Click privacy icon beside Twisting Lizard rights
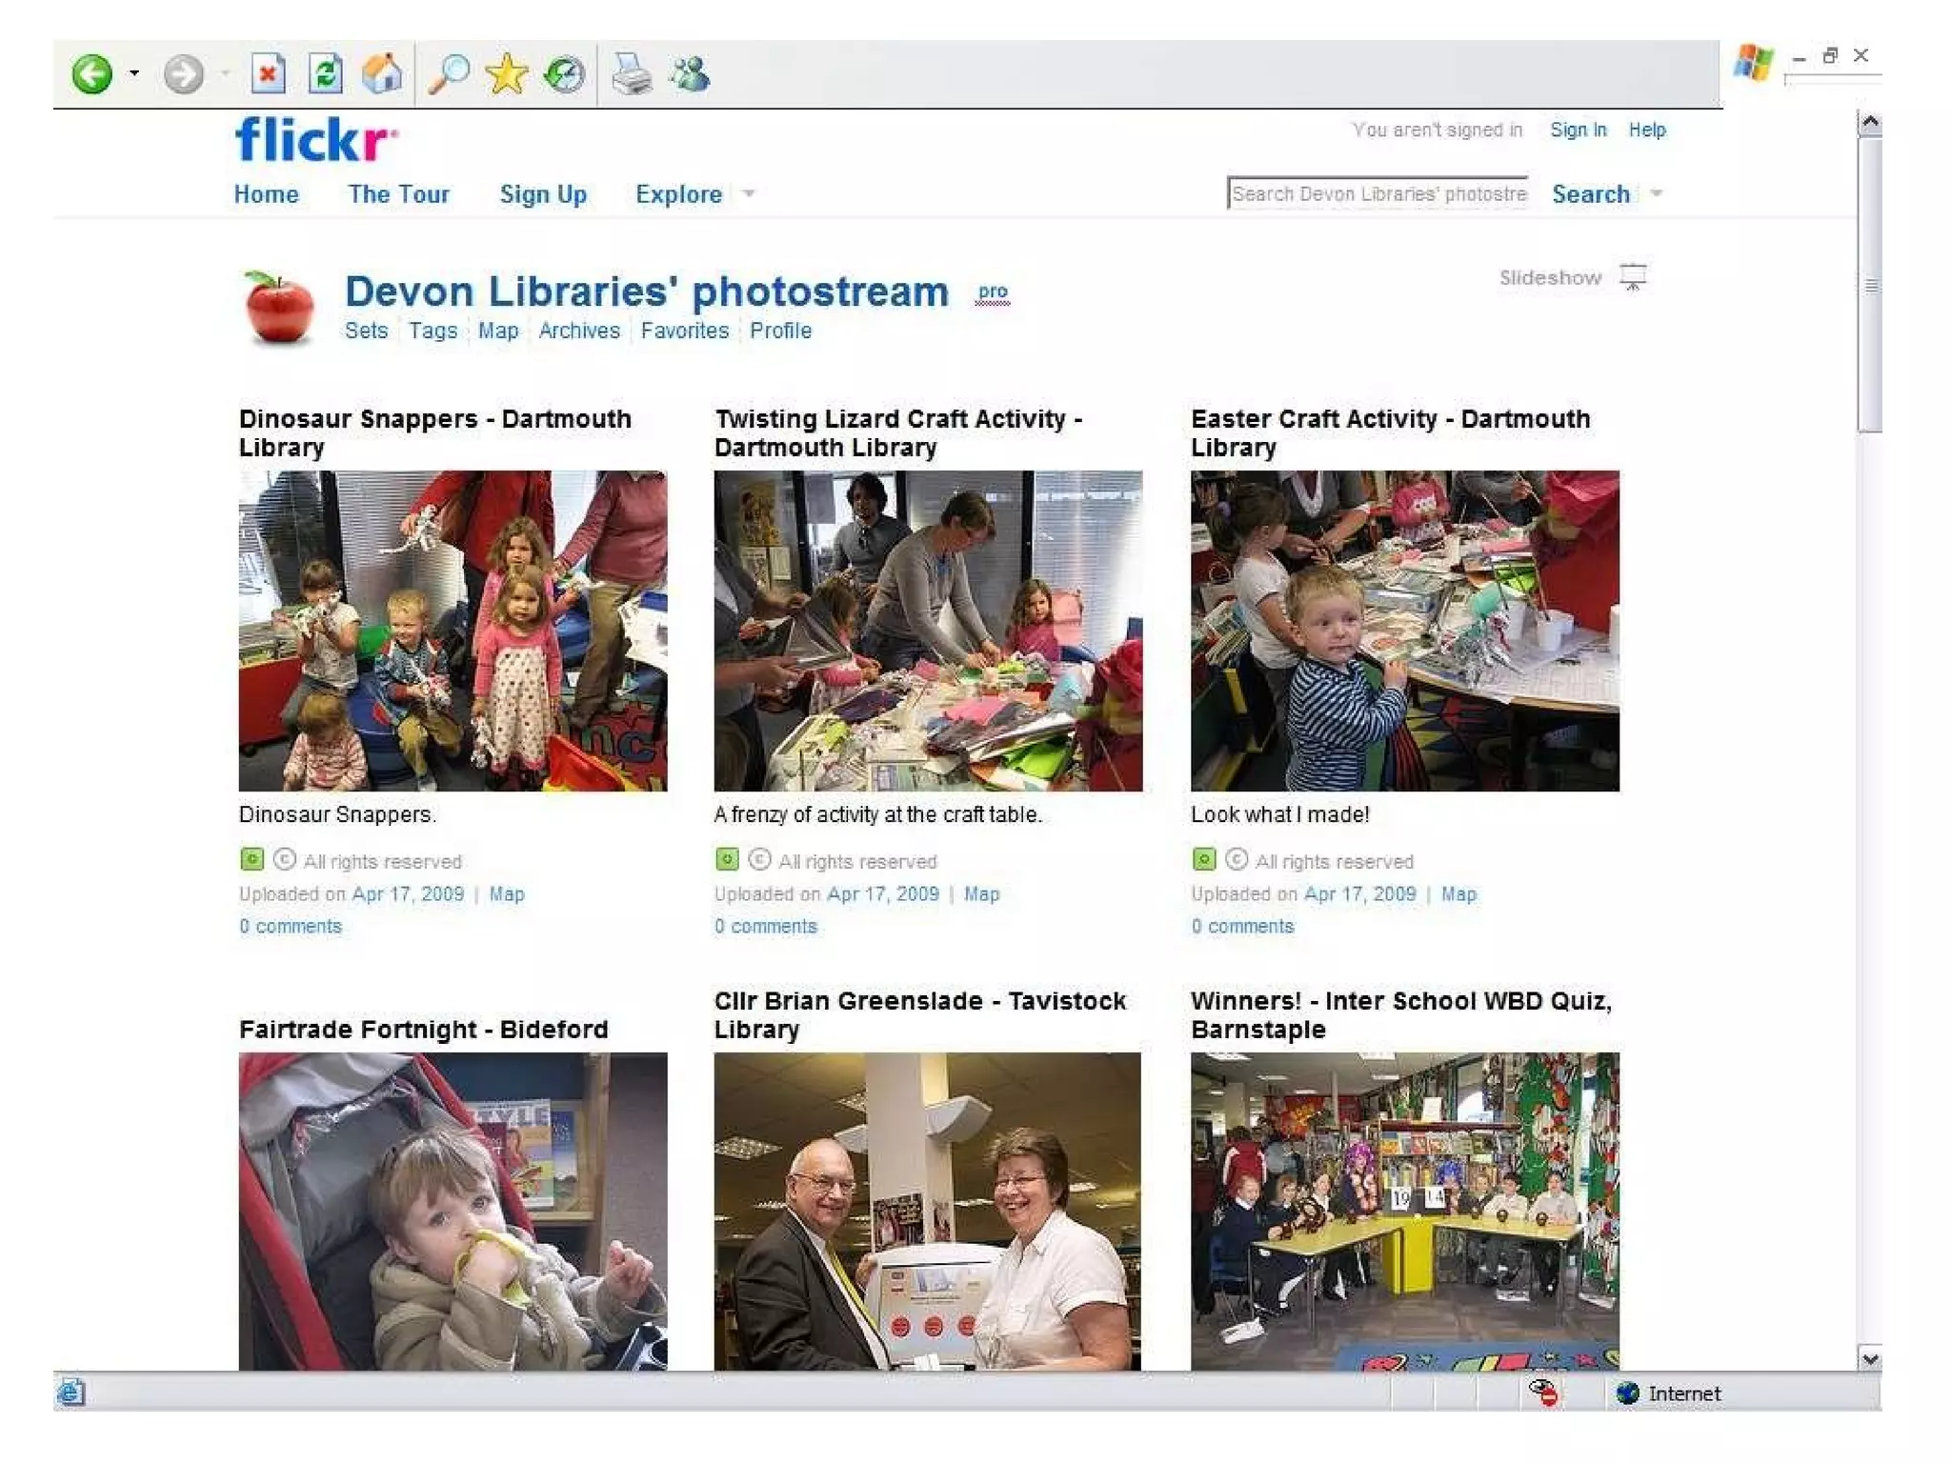 coord(727,860)
